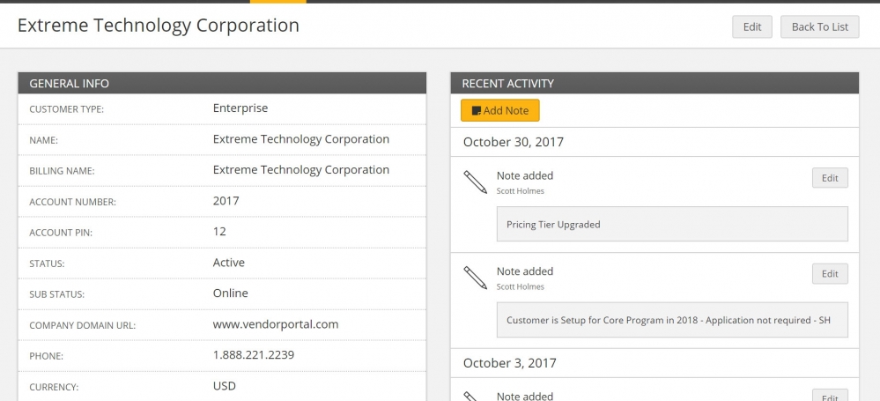Click the pencil icon beside Core Program note
This screenshot has width=880, height=401.
475,278
